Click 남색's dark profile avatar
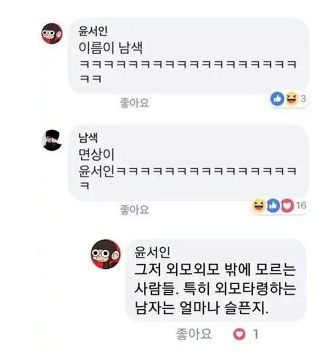The width and height of the screenshot is (332, 356). tap(52, 140)
